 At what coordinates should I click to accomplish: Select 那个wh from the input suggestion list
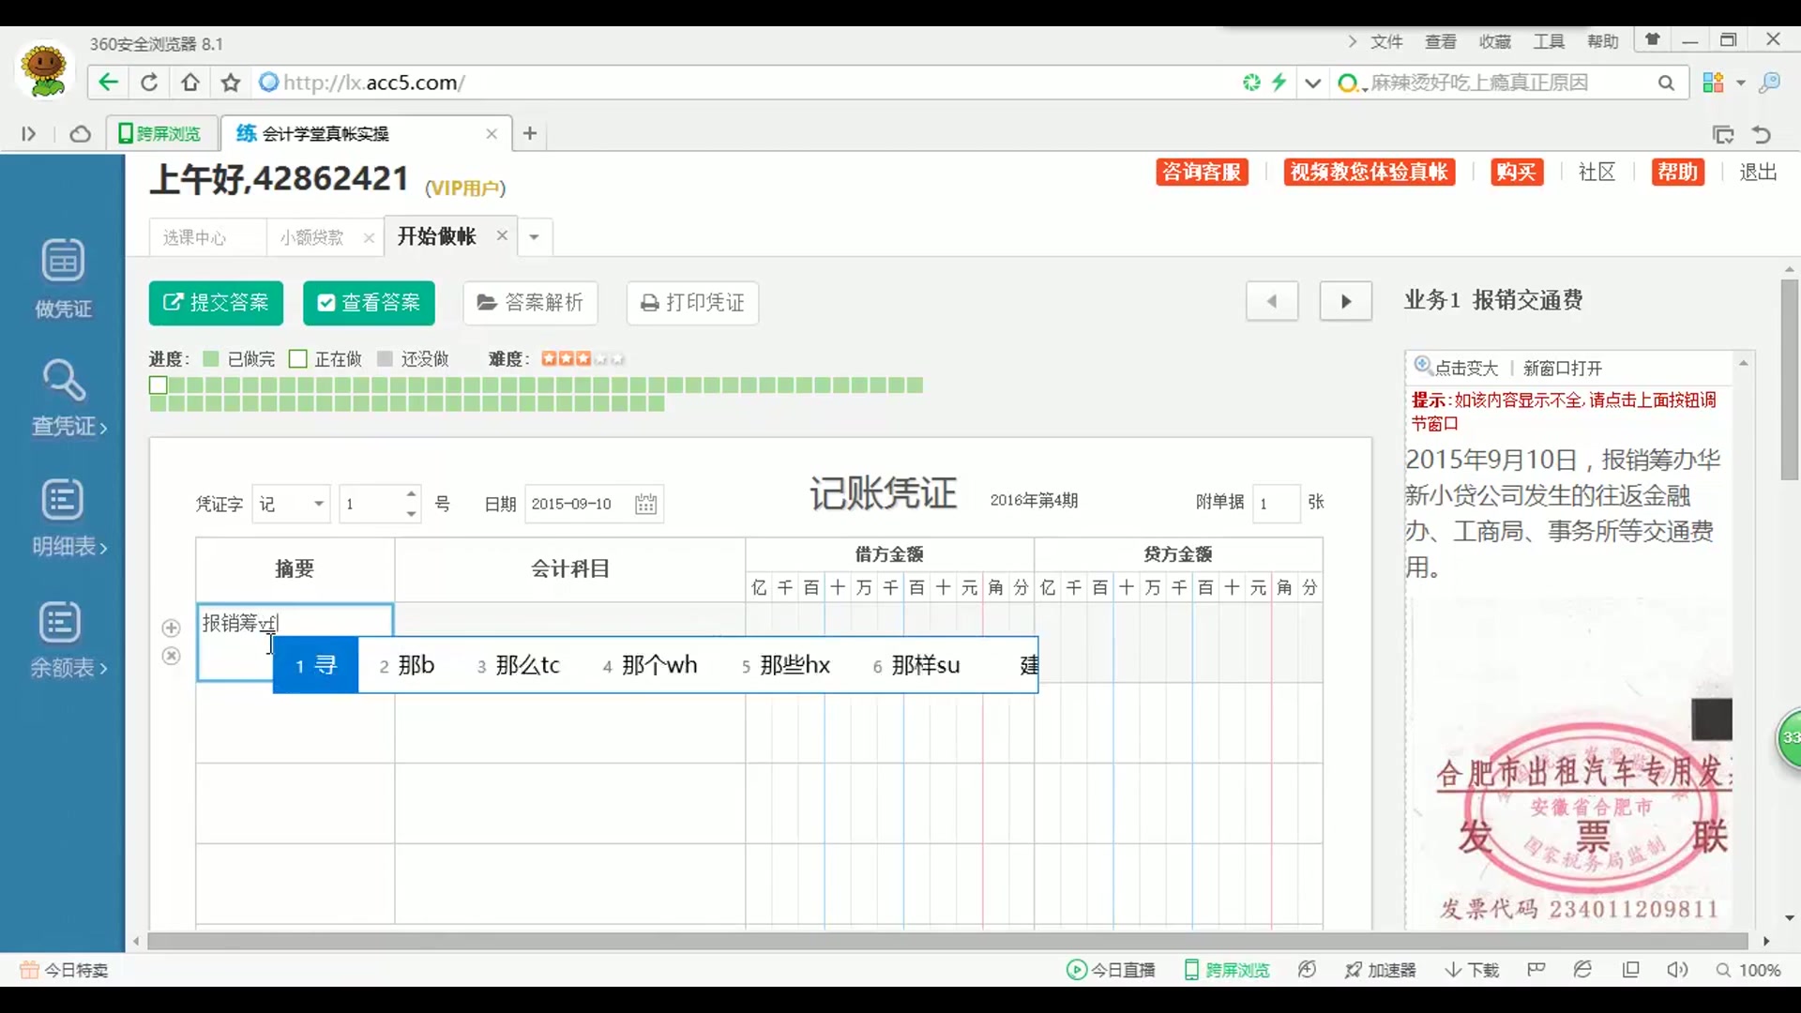659,665
